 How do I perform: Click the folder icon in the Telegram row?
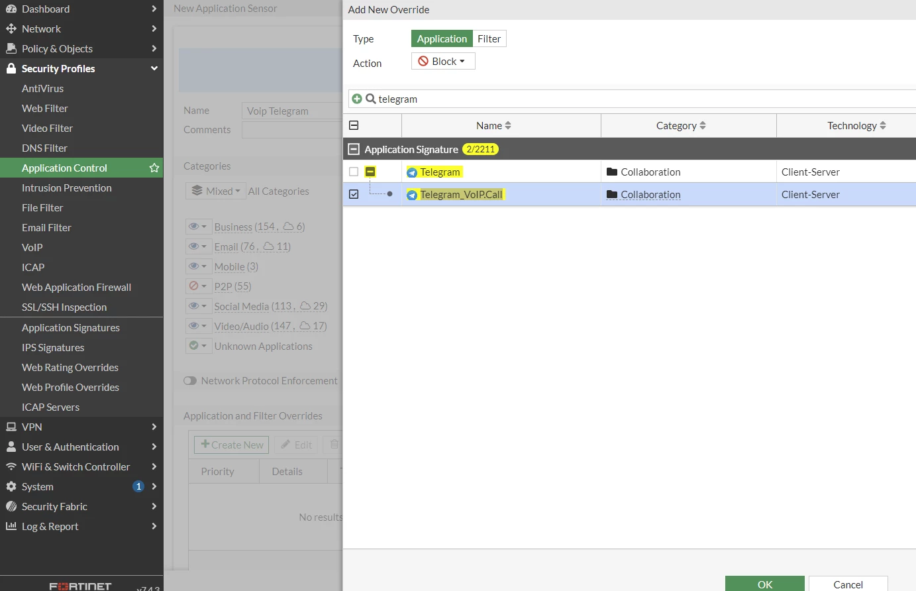(x=612, y=172)
